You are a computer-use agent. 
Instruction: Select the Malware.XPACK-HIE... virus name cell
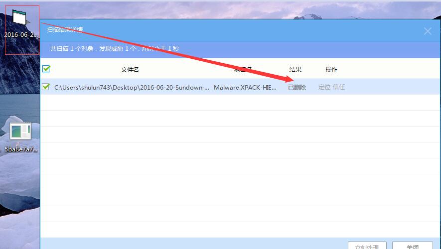[245, 88]
